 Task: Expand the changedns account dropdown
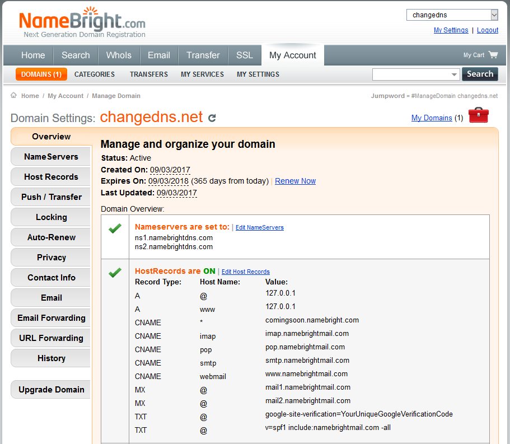click(x=494, y=15)
